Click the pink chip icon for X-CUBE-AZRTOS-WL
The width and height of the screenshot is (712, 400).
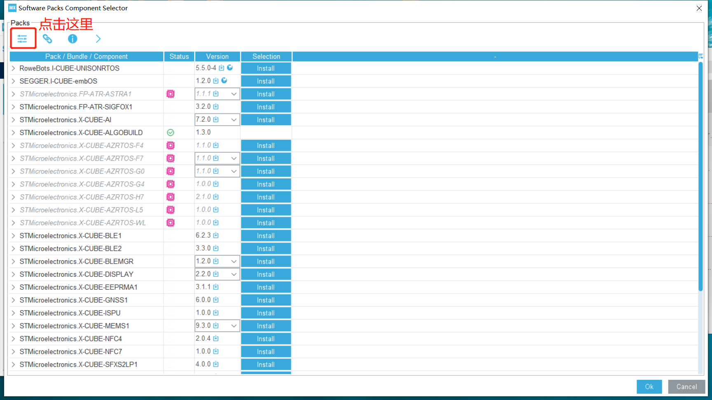coord(171,222)
